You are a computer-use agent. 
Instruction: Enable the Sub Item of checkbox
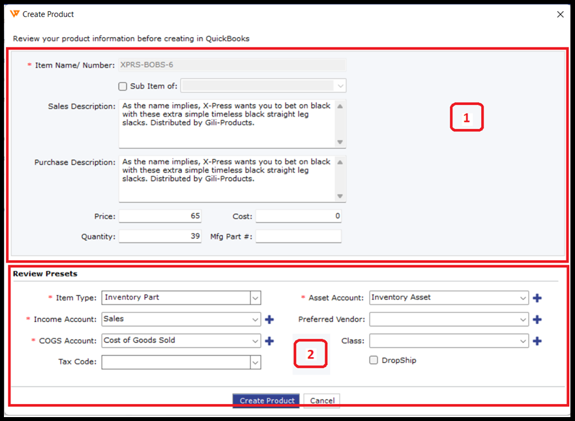click(x=123, y=86)
